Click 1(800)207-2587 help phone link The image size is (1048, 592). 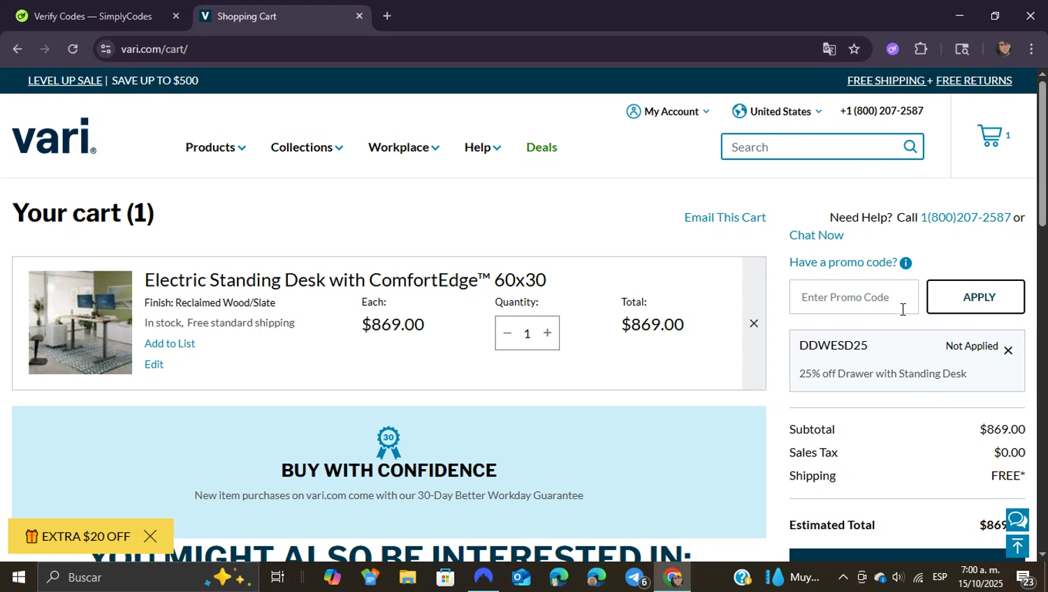tap(966, 217)
